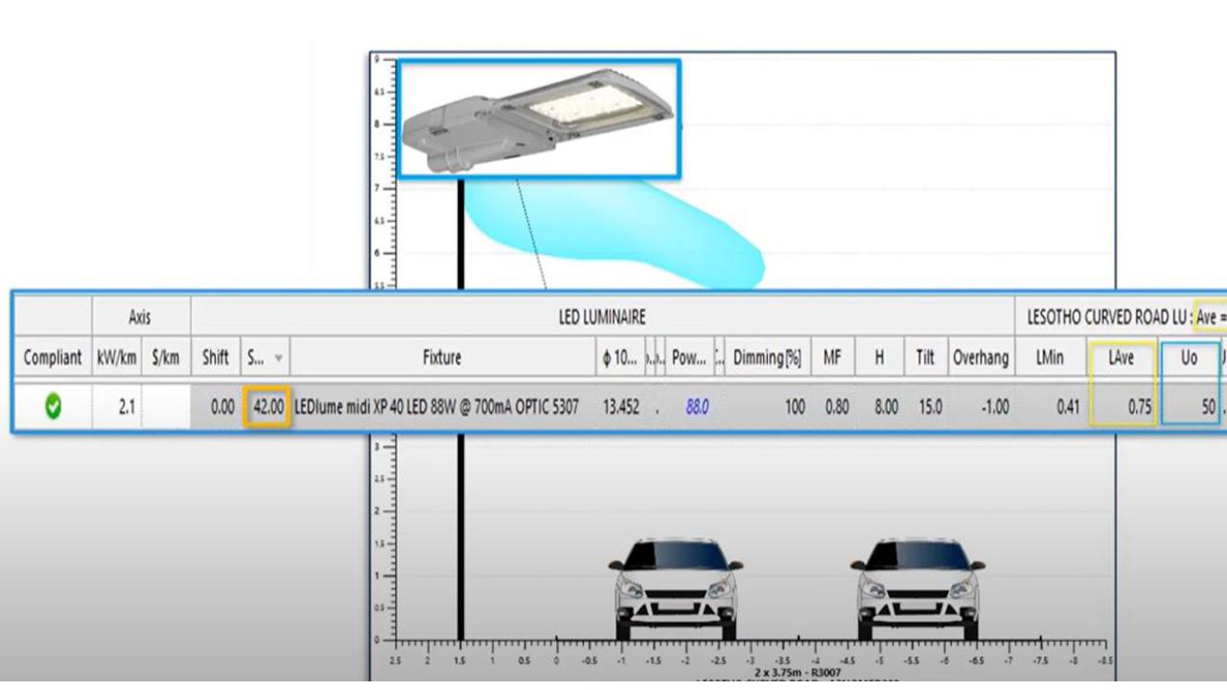The image size is (1227, 690).
Task: Click the Fixture column header
Action: (x=441, y=357)
